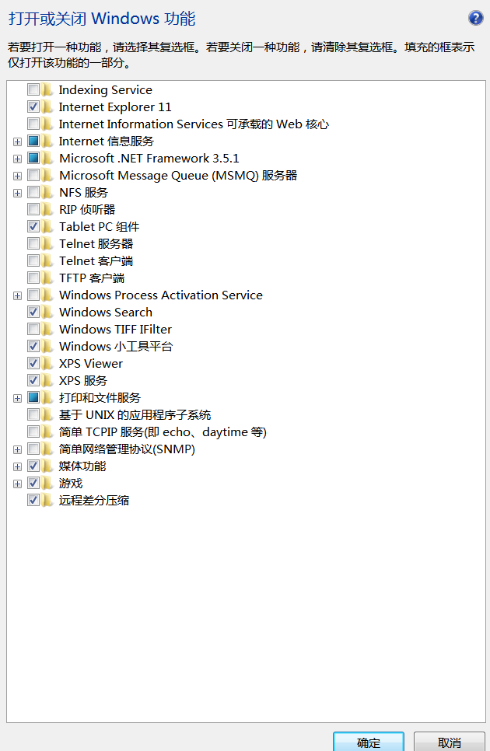Click the folder icon beside 游戏

pos(48,484)
